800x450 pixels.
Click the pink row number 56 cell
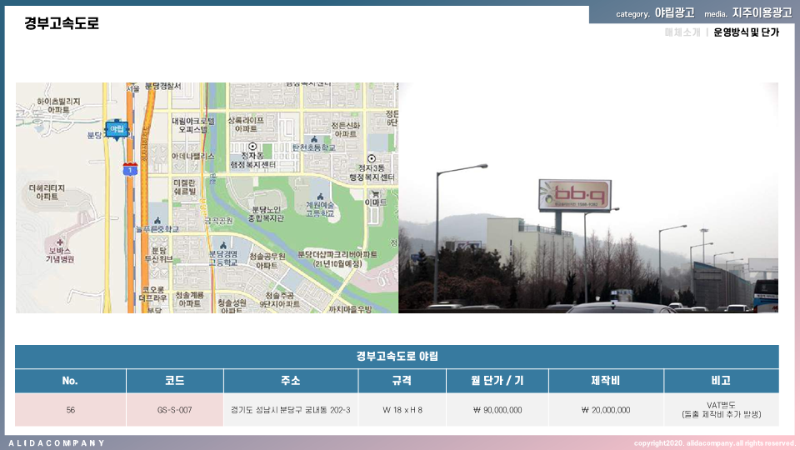pos(71,410)
